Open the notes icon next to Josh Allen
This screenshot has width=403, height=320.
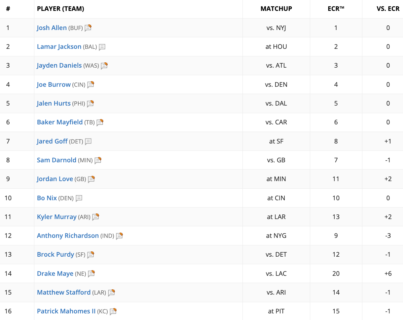(88, 28)
